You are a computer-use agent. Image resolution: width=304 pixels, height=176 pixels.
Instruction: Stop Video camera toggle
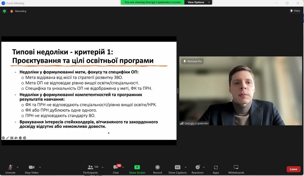(x=31, y=167)
